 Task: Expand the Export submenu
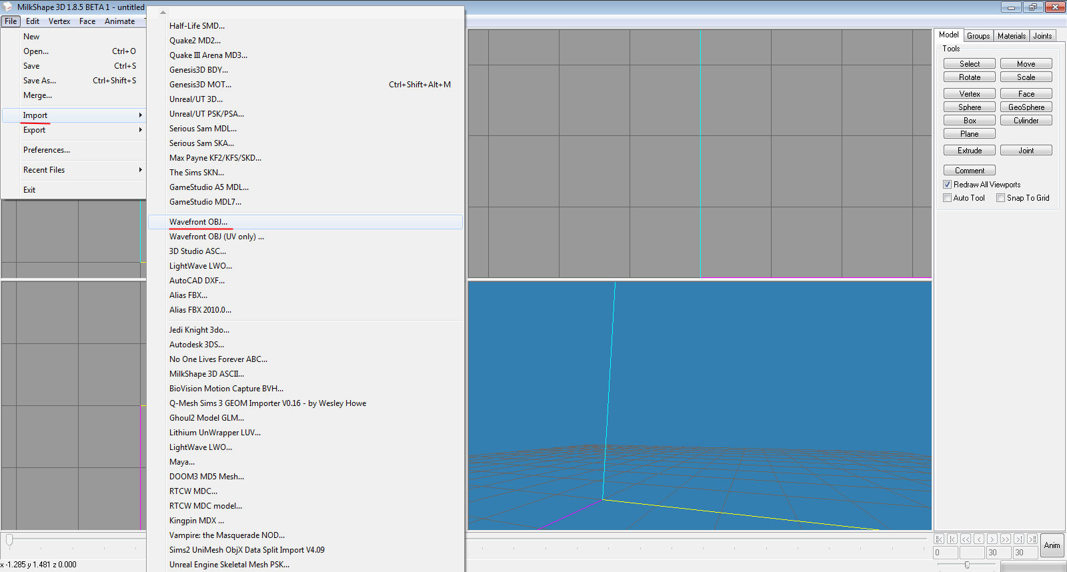73,130
